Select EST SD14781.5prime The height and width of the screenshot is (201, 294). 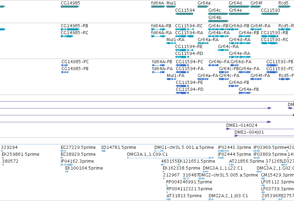pos(103,151)
